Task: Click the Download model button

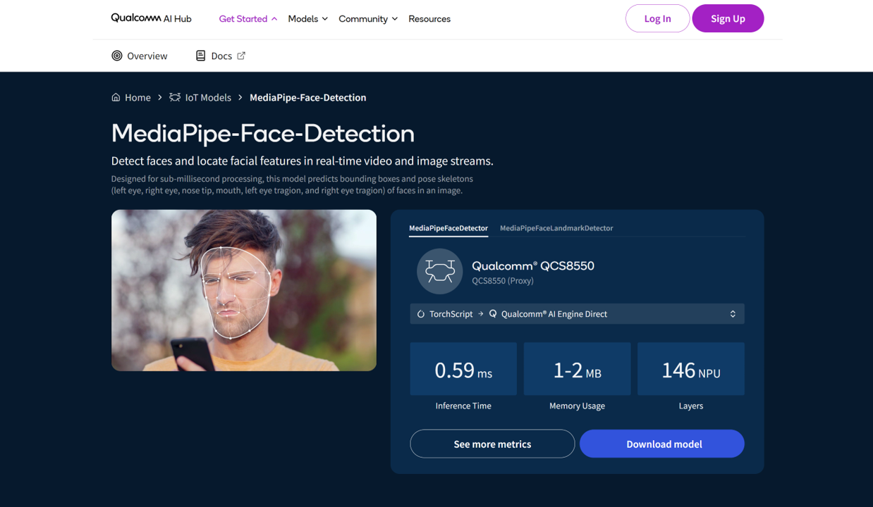Action: (662, 444)
